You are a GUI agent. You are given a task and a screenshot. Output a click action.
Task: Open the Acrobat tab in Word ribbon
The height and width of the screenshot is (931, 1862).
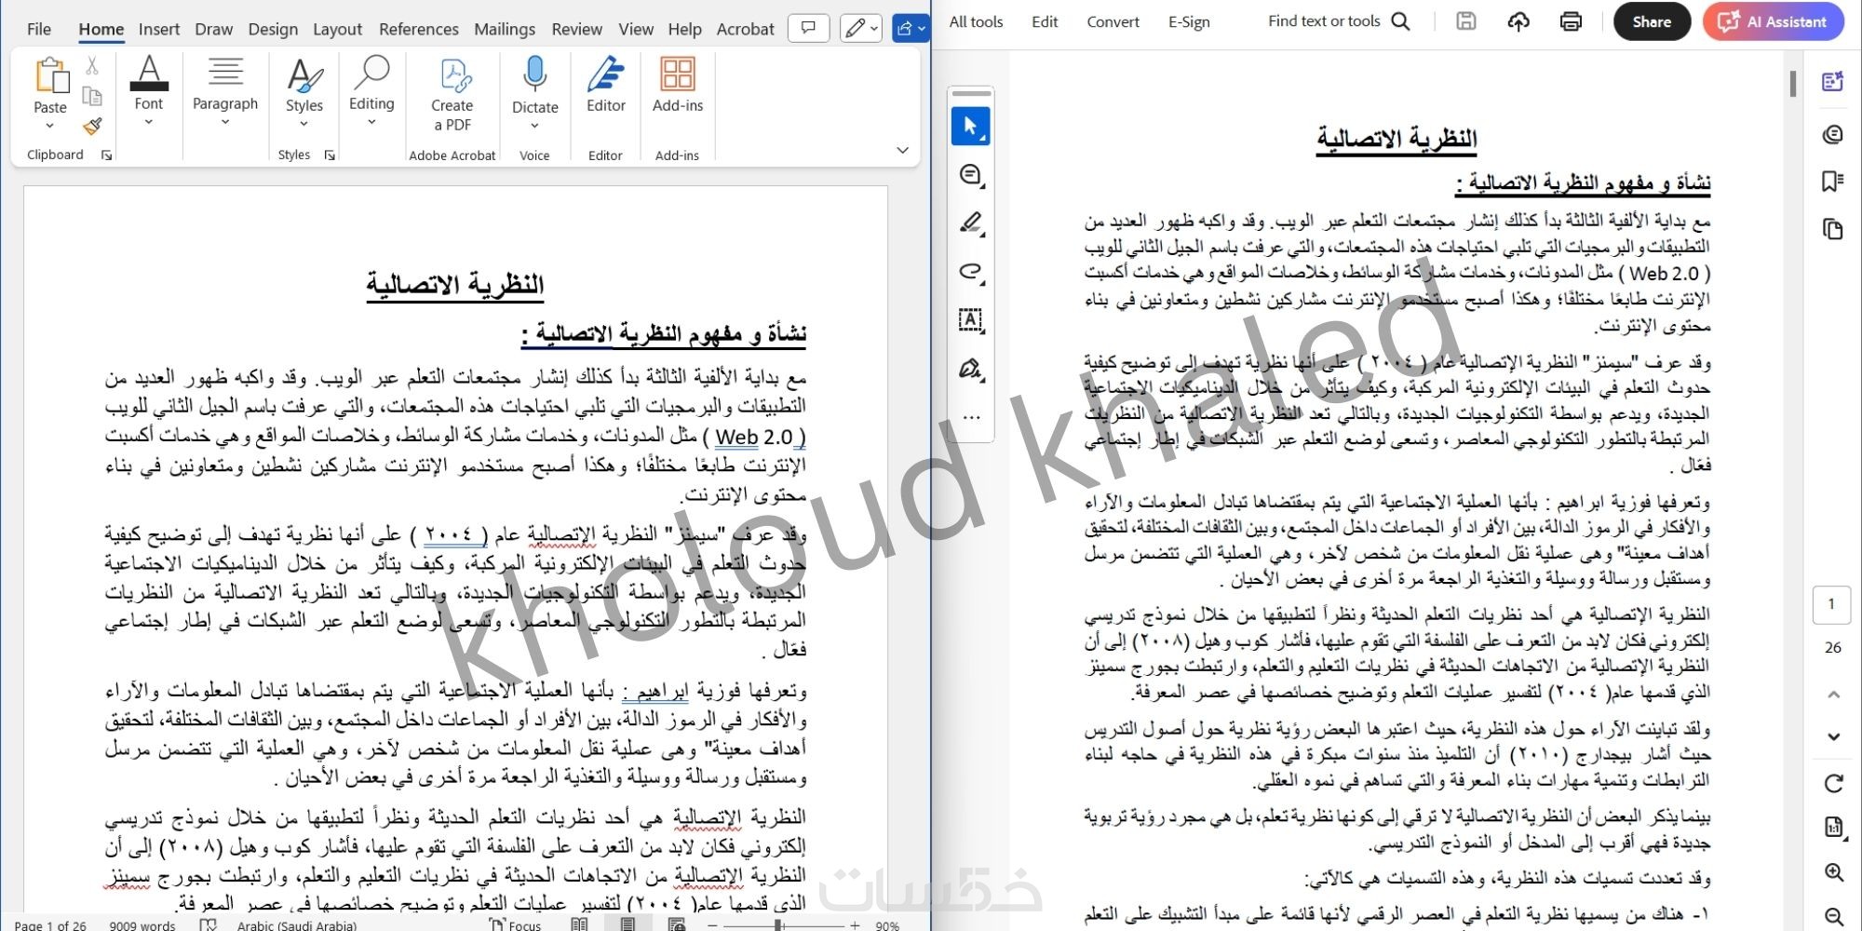[x=746, y=29]
